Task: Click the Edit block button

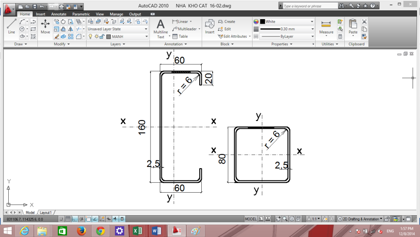Action: pos(224,29)
